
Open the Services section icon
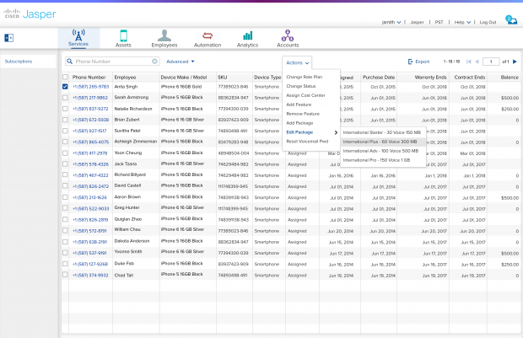(x=78, y=35)
